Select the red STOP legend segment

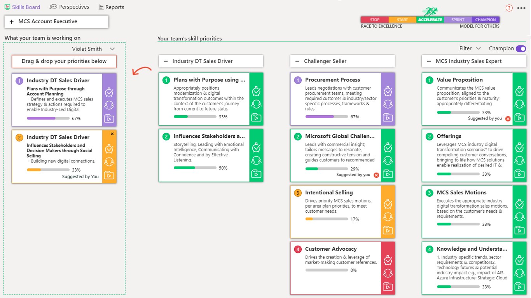click(375, 20)
